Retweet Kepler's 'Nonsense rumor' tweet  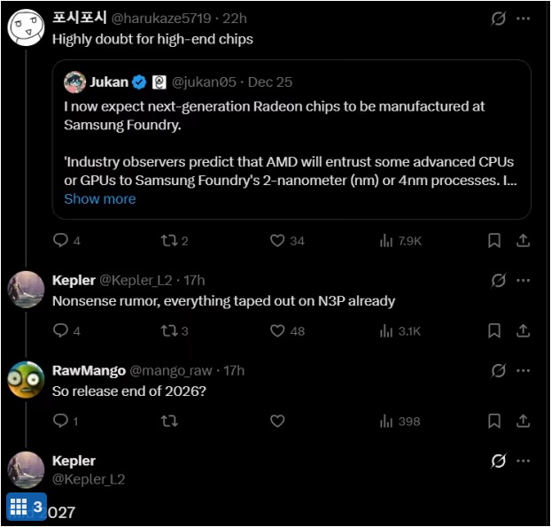[169, 330]
